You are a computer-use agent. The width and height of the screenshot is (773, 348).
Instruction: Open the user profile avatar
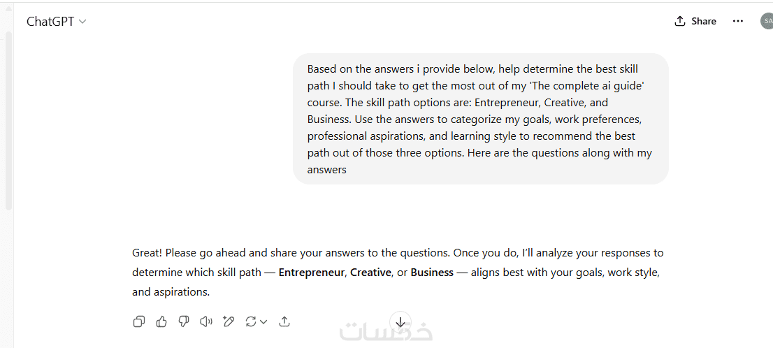[767, 21]
